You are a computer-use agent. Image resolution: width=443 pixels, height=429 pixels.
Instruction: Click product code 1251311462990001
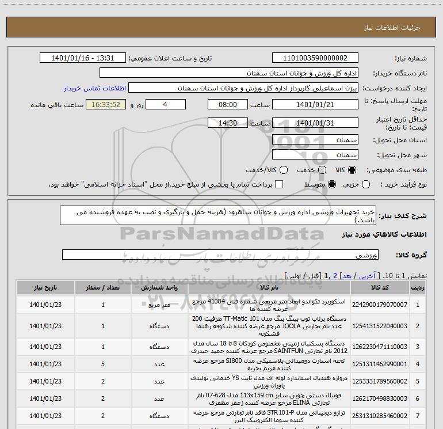click(x=380, y=364)
